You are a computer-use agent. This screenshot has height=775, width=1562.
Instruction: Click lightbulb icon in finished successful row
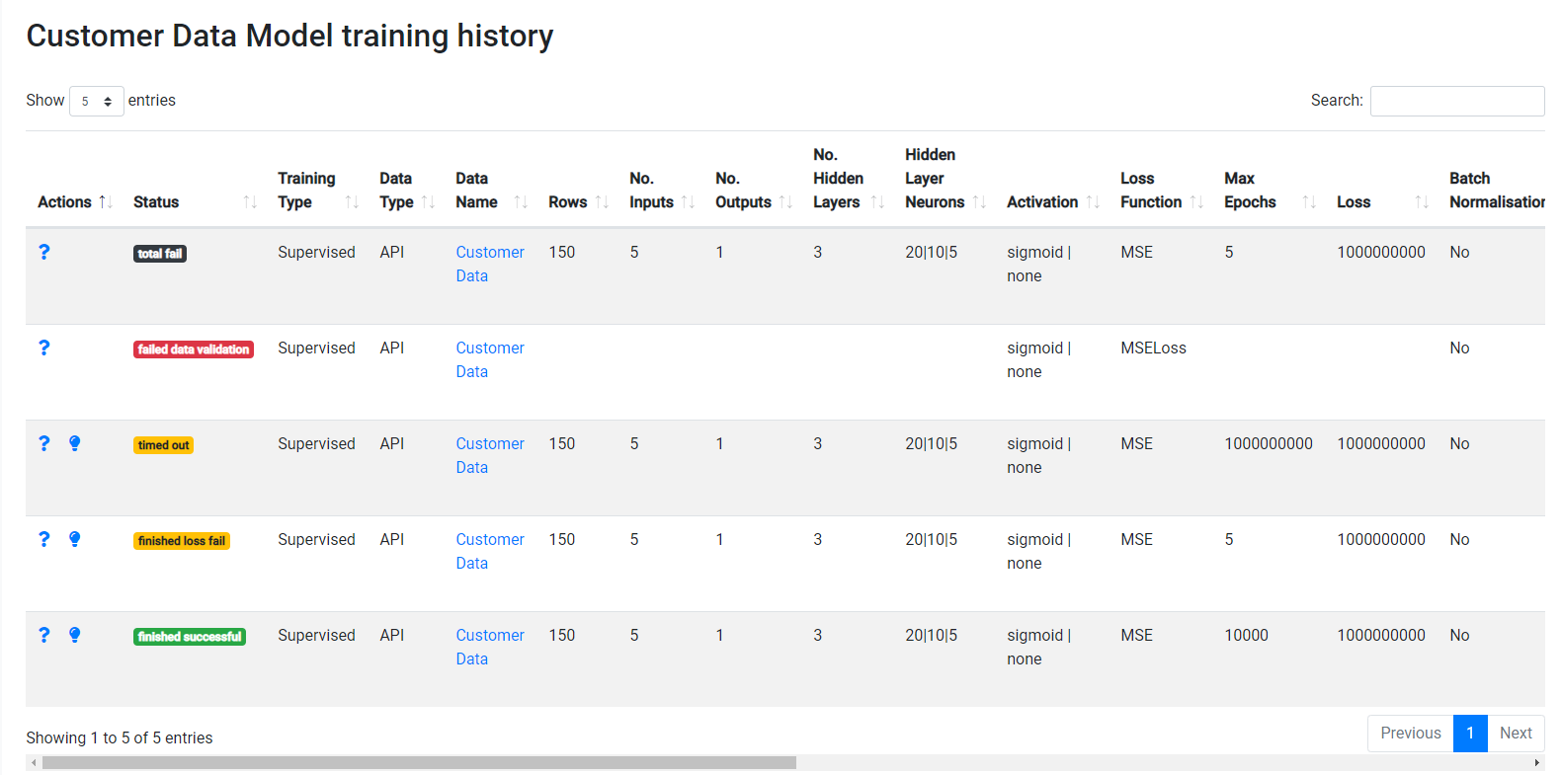[x=74, y=635]
